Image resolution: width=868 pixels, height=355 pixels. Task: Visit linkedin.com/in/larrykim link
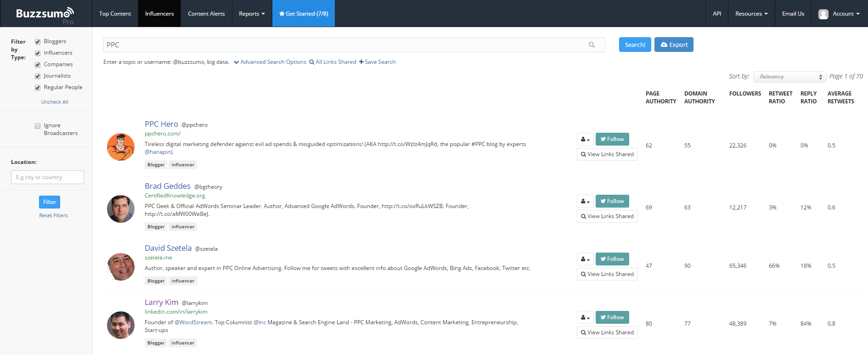[x=176, y=312]
